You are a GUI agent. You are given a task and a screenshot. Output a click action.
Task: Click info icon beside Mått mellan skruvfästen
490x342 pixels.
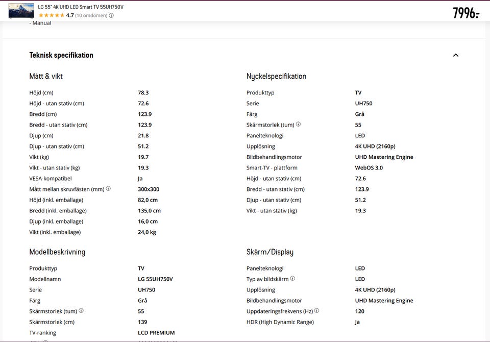[108, 188]
